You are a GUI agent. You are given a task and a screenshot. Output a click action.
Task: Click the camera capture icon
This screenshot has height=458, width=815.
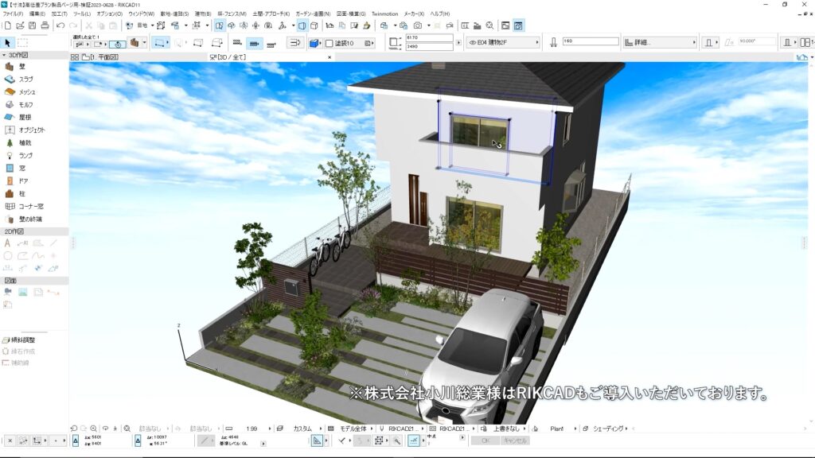[x=417, y=25]
